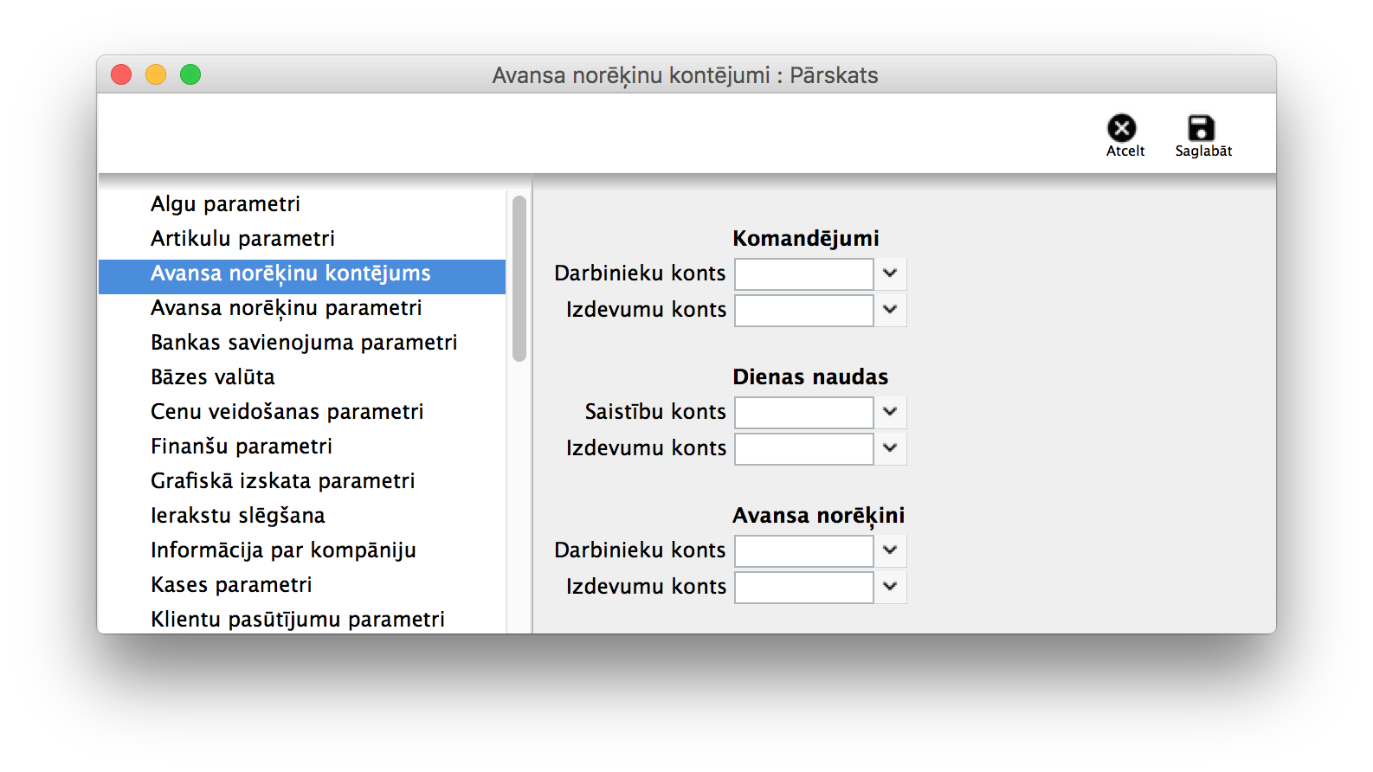The image size is (1373, 772).
Task: Open Finanšu parametri settings
Action: (x=241, y=447)
